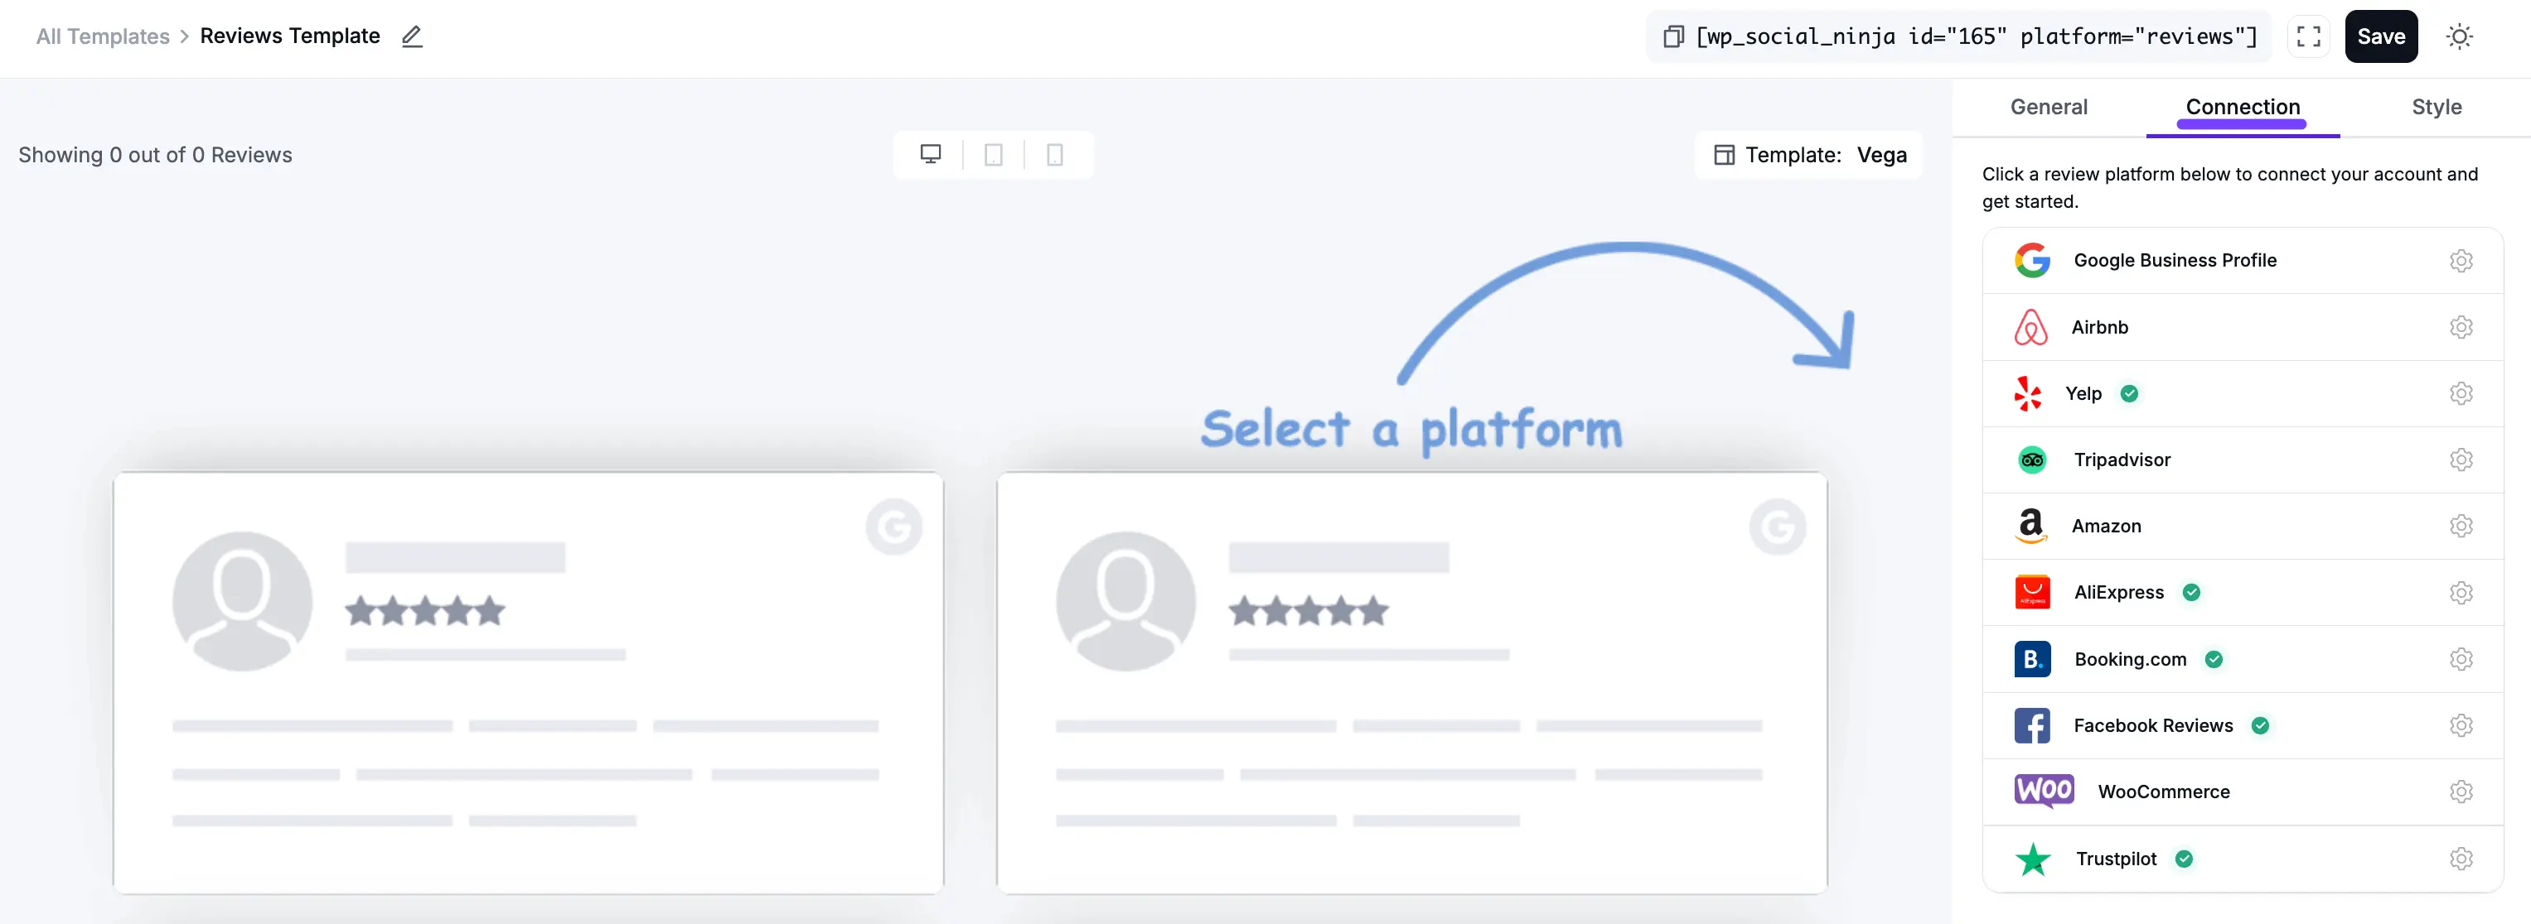
Task: Go back to All Templates
Action: pyautogui.click(x=102, y=36)
